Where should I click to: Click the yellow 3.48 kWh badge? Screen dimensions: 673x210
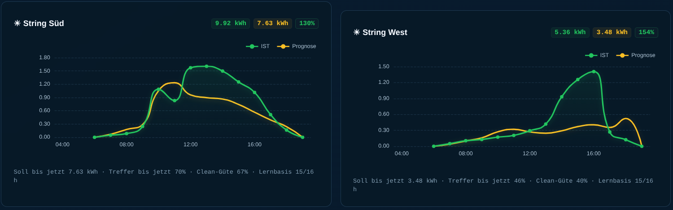tap(612, 32)
